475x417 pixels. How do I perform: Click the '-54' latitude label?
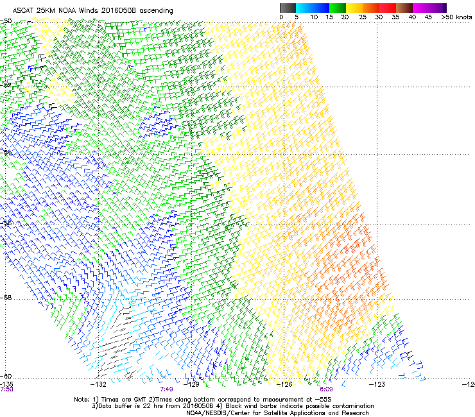click(x=6, y=152)
